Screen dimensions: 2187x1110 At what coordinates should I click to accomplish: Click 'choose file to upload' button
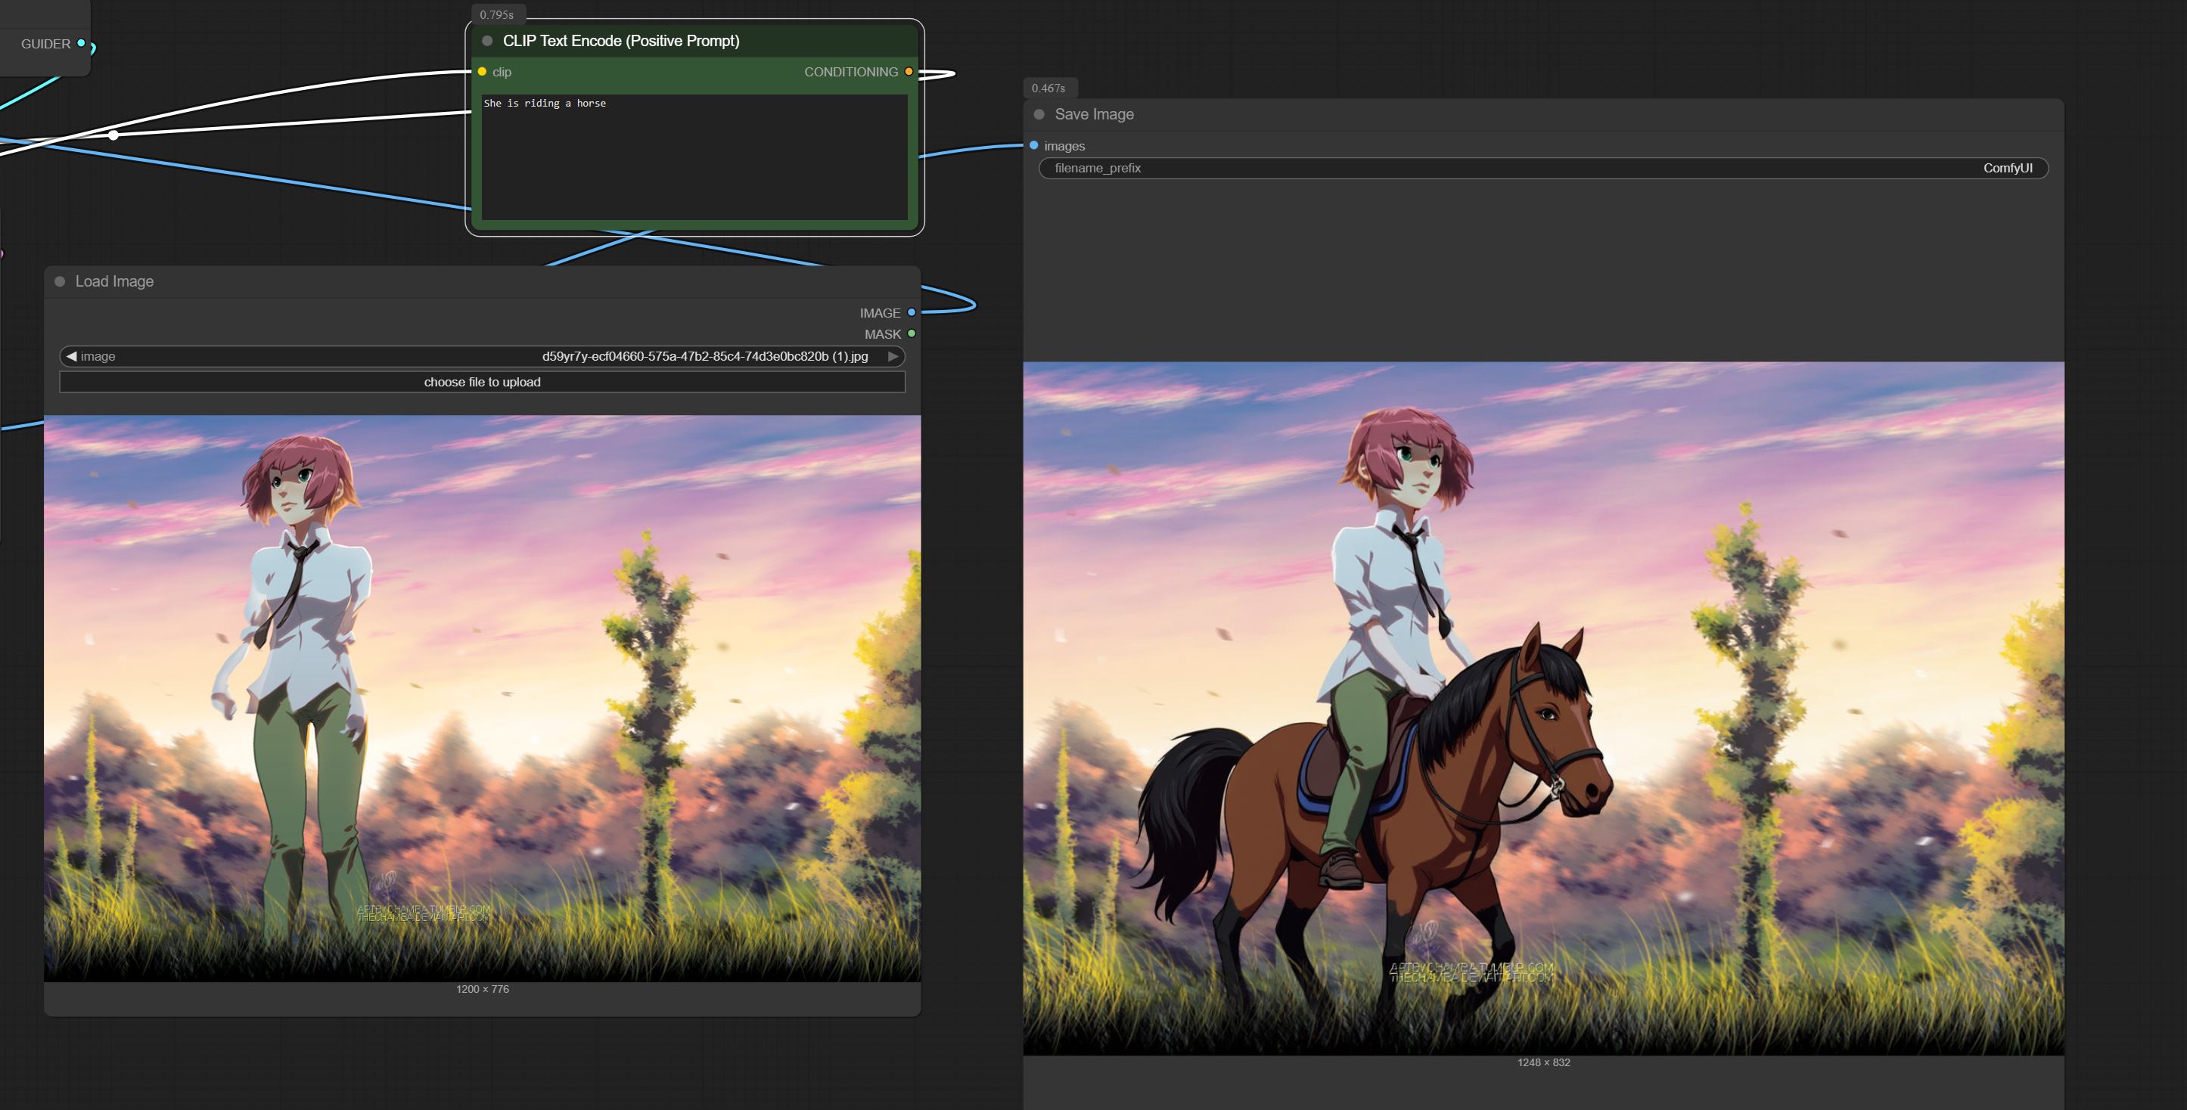point(482,382)
